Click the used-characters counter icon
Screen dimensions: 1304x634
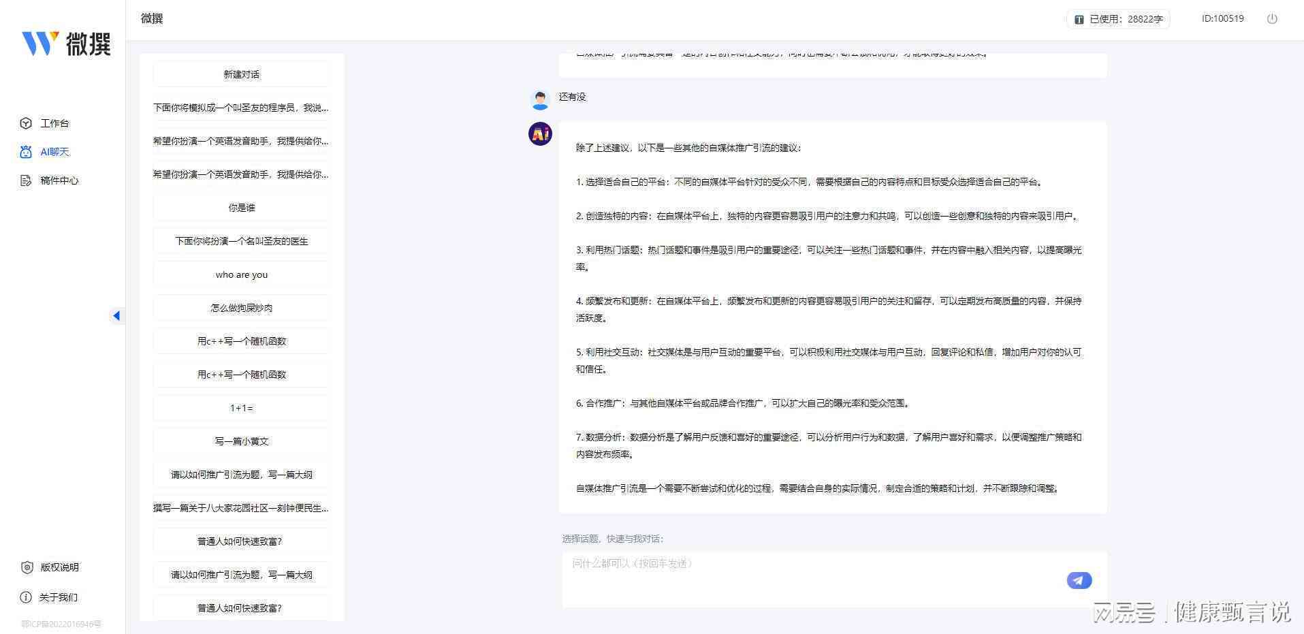pos(1079,20)
